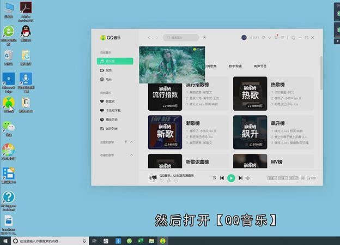Screen dimensions: 340x245
Task: Switch to mini mode icon in title bar
Action: coord(293,38)
